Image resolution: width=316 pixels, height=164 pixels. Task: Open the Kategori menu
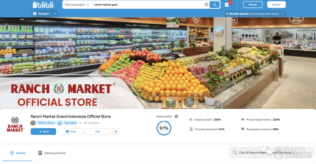coord(45,13)
